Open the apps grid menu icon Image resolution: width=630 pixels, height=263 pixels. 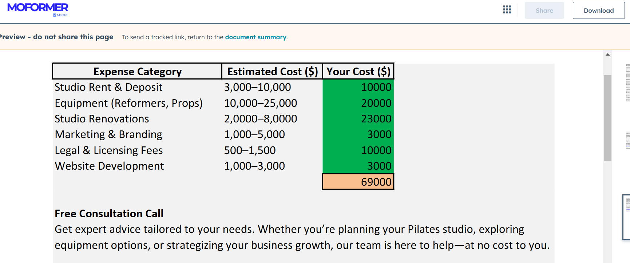(x=507, y=10)
